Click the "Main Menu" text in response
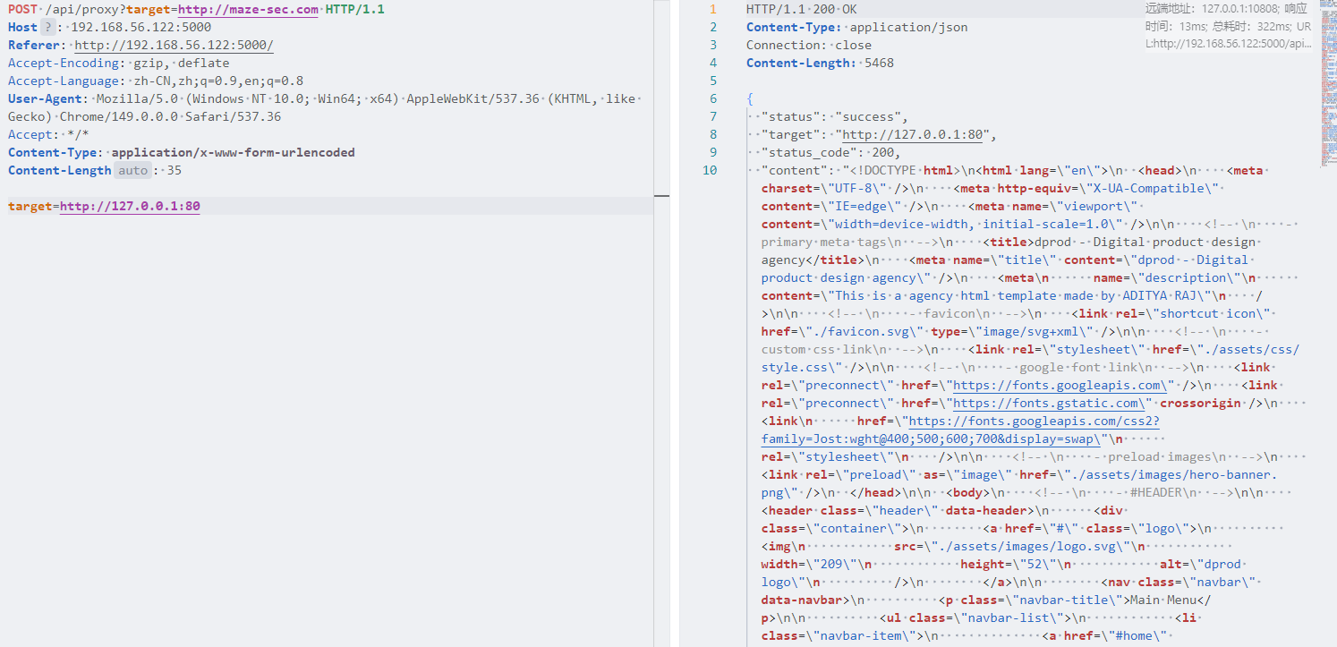Image resolution: width=1337 pixels, height=647 pixels. click(1162, 600)
